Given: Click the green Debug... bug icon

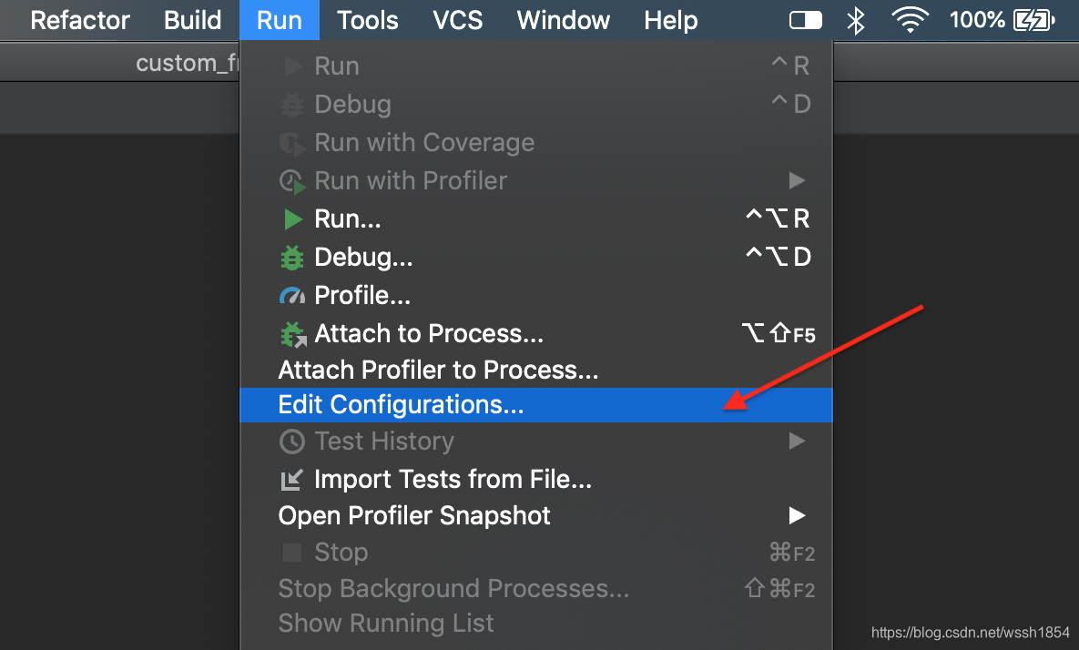Looking at the screenshot, I should click(x=292, y=259).
